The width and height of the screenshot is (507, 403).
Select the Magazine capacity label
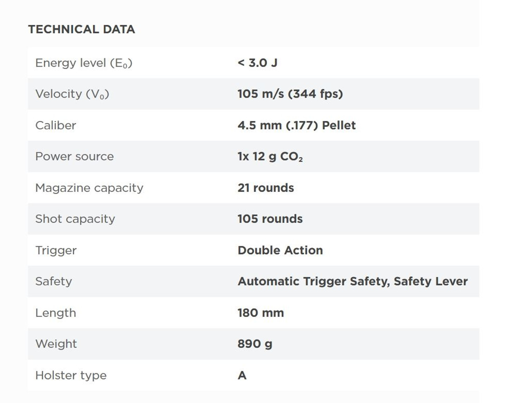89,188
